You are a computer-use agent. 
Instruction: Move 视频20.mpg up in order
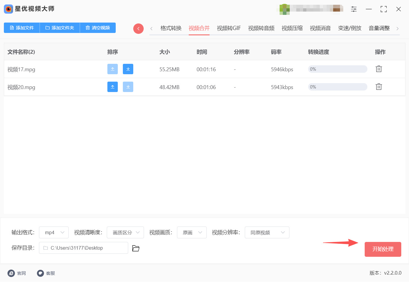coord(112,87)
